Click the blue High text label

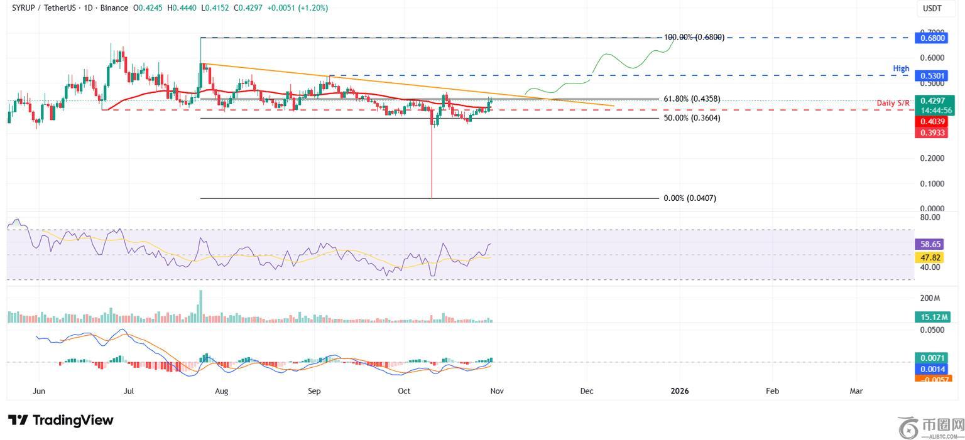point(901,68)
